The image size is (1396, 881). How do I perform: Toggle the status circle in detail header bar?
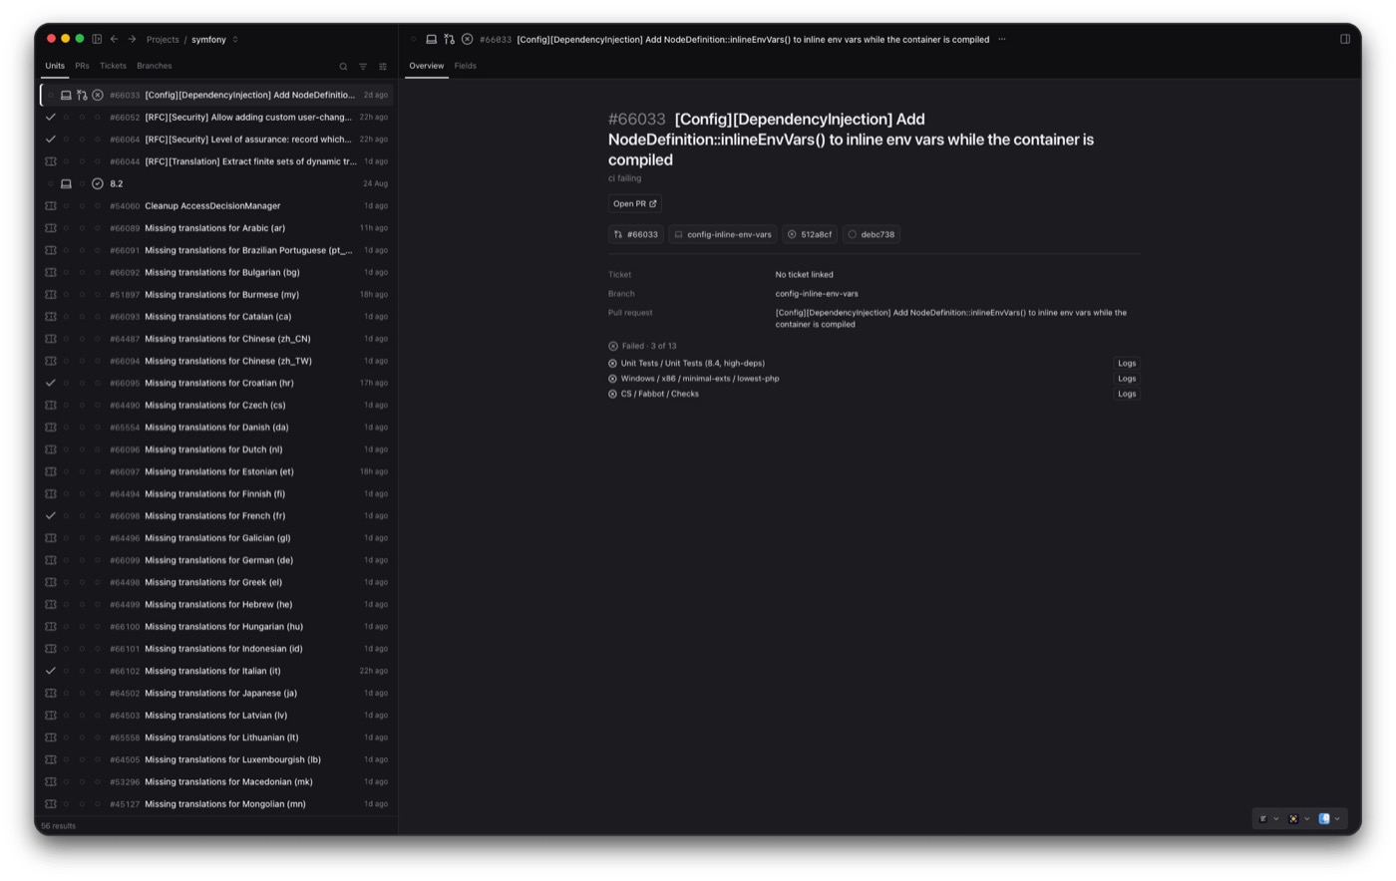[x=414, y=39]
